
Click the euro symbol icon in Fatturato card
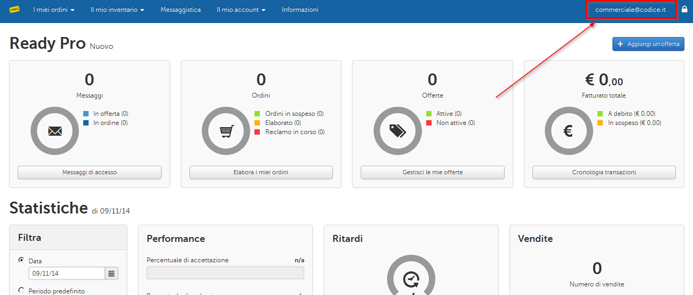coord(568,131)
